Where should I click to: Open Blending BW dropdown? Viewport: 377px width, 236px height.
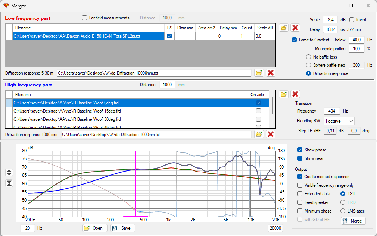click(x=339, y=121)
